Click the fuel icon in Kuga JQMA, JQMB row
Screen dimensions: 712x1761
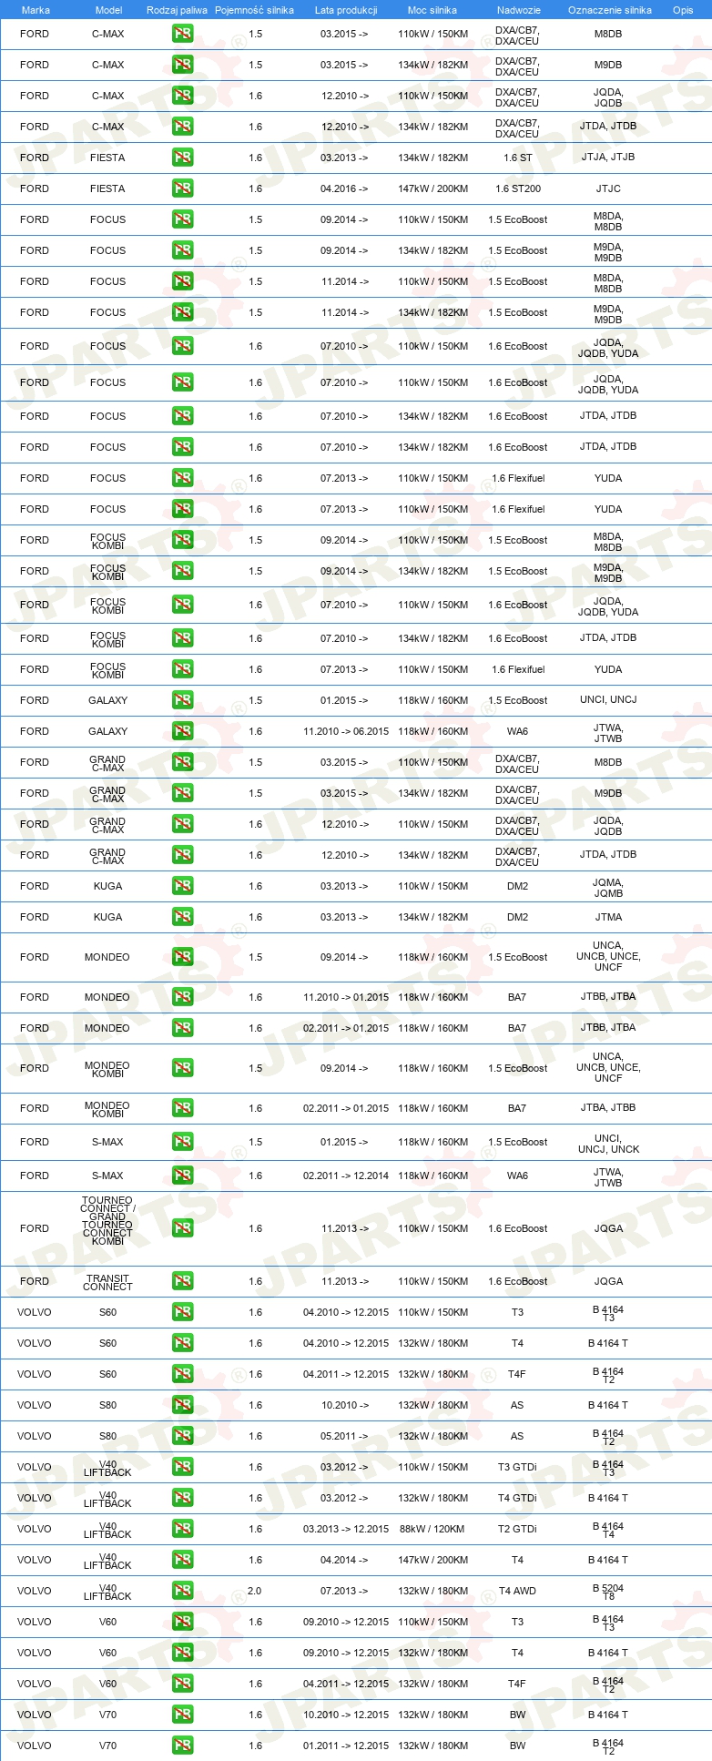(x=182, y=886)
